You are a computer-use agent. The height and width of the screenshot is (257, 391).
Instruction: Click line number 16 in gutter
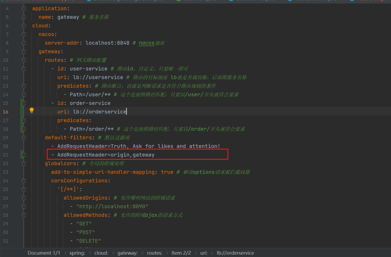tap(5, 112)
